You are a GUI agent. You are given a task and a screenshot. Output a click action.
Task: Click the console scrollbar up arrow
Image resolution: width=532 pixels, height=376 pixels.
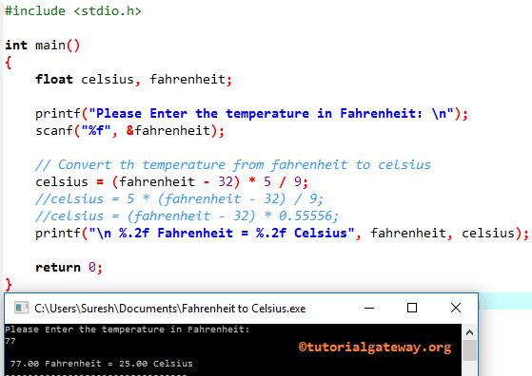[x=469, y=332]
